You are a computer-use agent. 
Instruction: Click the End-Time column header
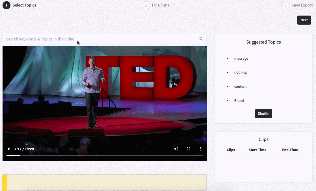[290, 150]
